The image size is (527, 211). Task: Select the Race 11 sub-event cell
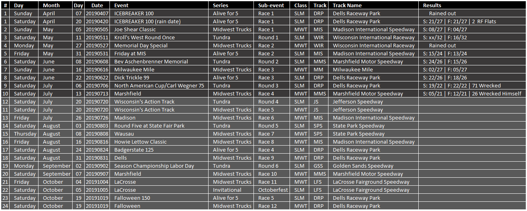[x=273, y=182]
